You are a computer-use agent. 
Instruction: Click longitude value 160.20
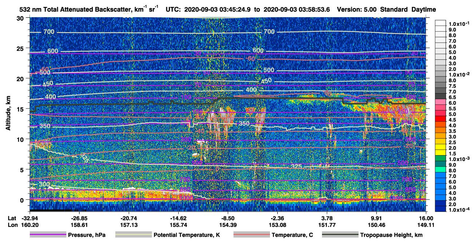tap(29, 225)
